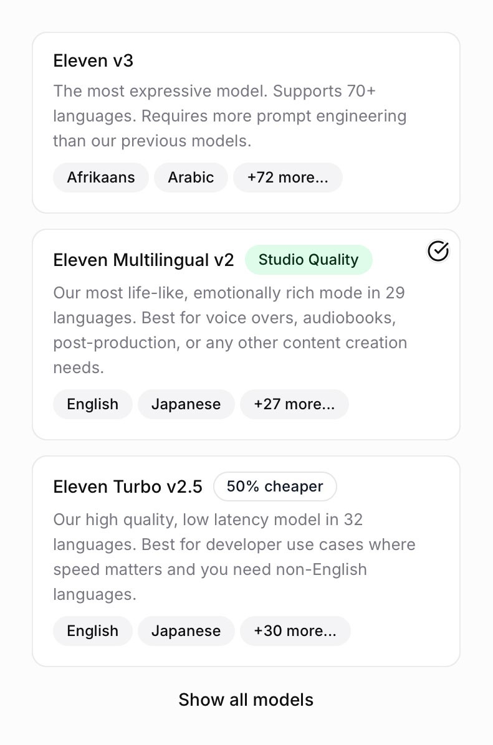Click the Eleven Turbo v2.5 heading
The width and height of the screenshot is (493, 745).
[x=128, y=486]
